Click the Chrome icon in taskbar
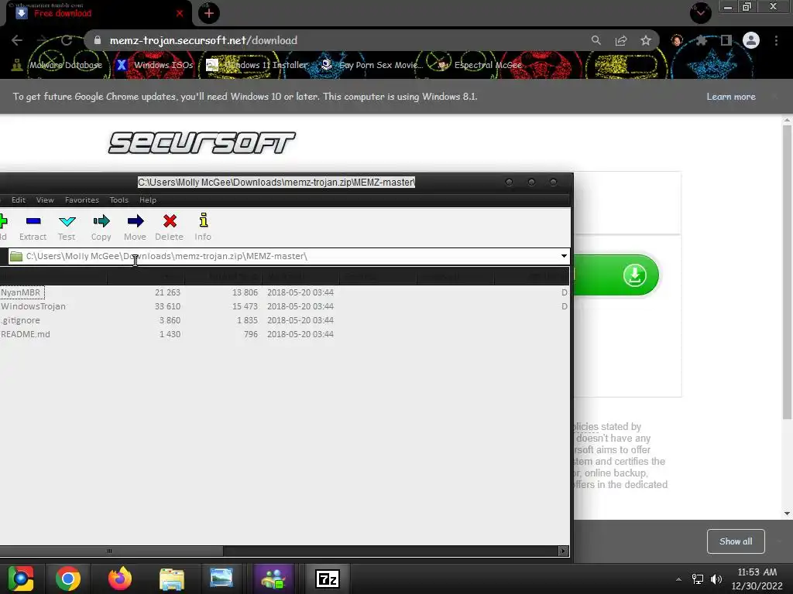The image size is (793, 594). point(68,579)
